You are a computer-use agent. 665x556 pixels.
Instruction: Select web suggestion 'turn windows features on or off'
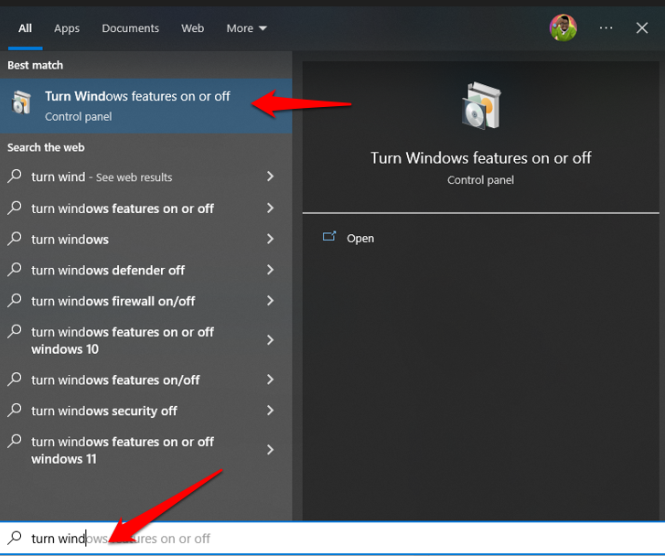(x=145, y=208)
